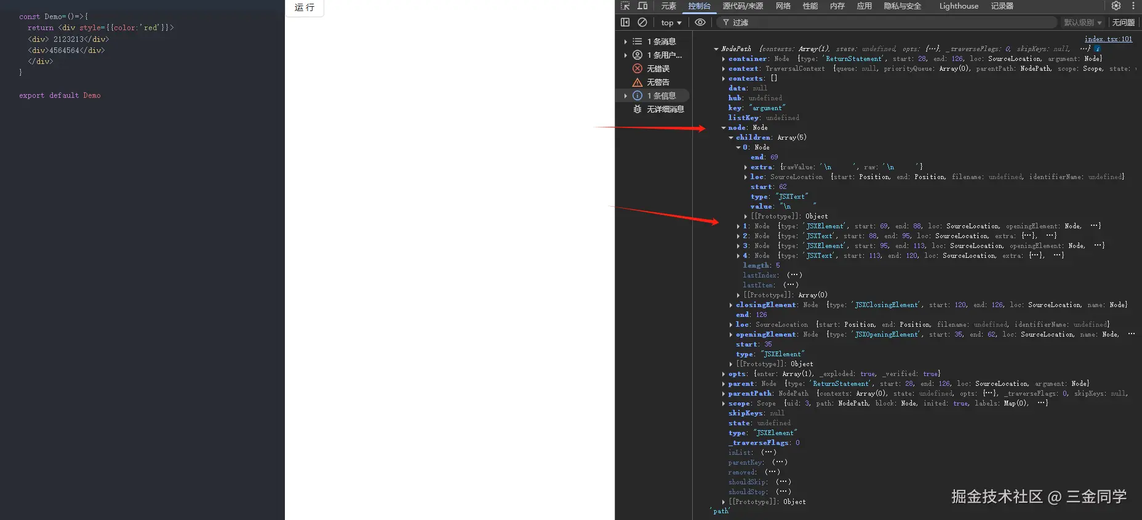This screenshot has width=1142, height=520.
Task: Select the 无错误 filter row
Action: pos(653,68)
